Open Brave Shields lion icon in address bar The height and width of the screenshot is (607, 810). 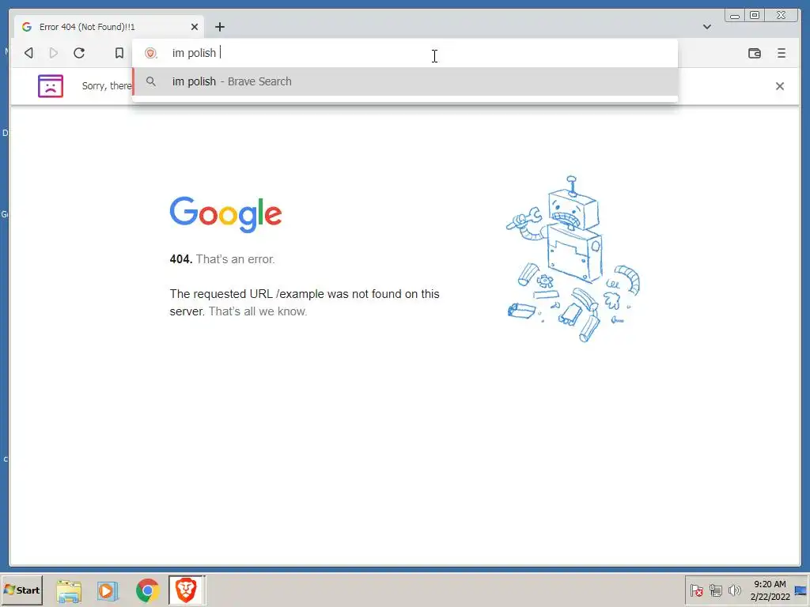pos(151,53)
